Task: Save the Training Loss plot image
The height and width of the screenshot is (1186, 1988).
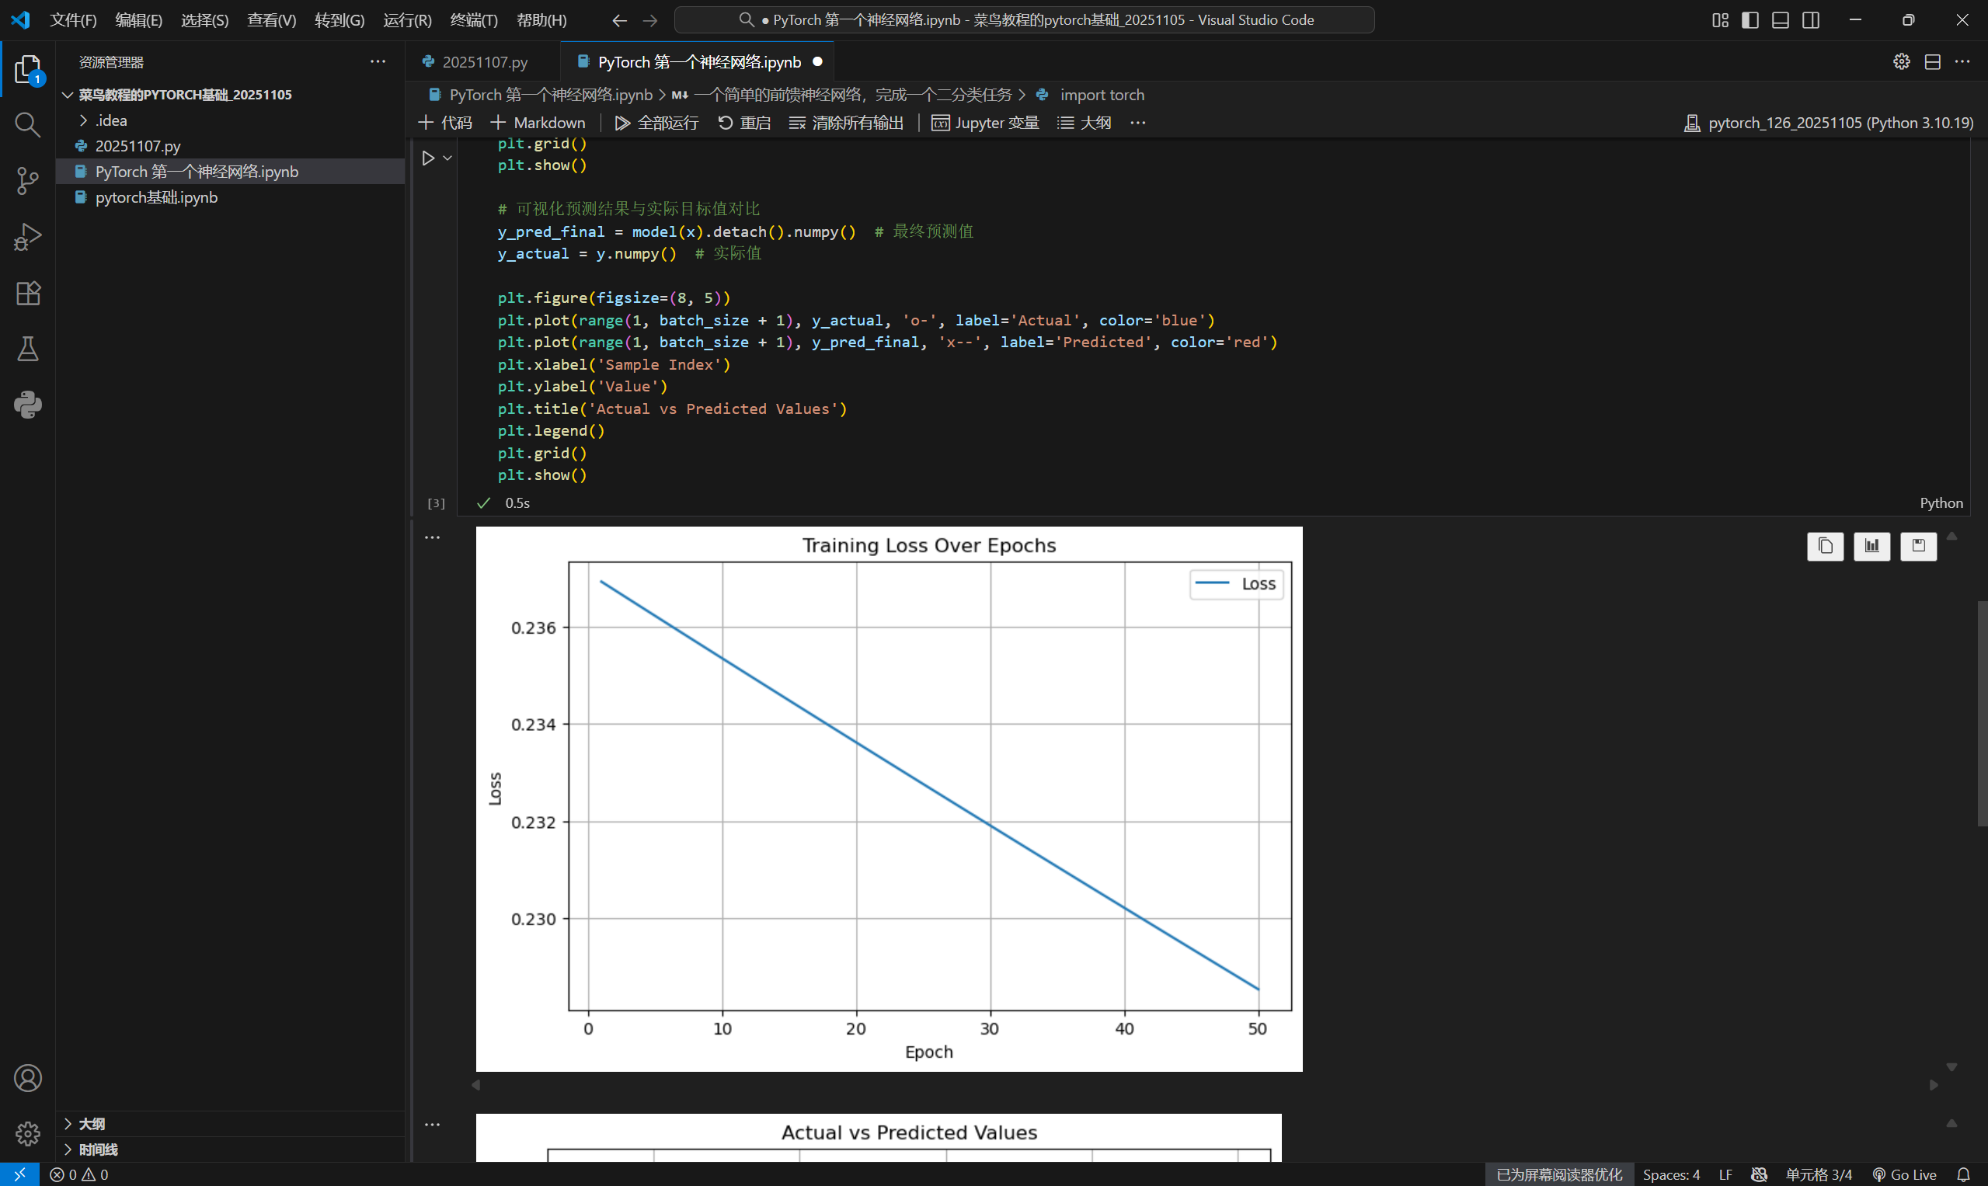Action: click(x=1918, y=546)
